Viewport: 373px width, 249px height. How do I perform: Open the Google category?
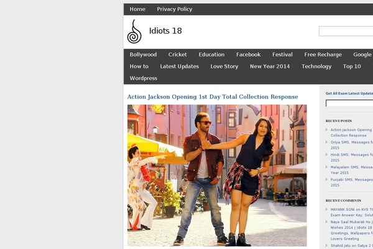coord(362,55)
